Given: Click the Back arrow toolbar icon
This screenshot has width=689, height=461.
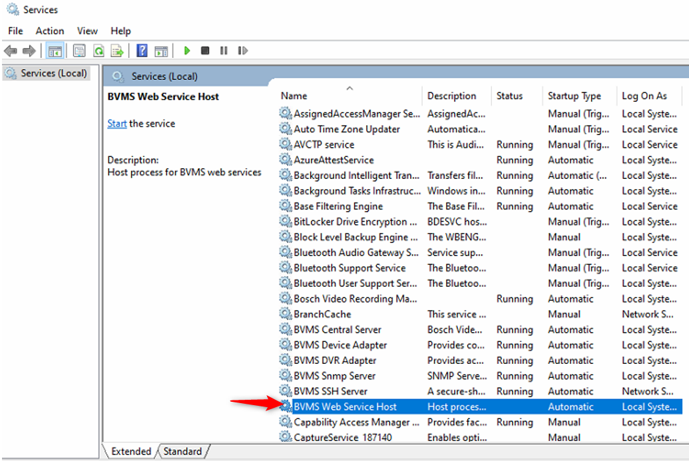Looking at the screenshot, I should [11, 51].
